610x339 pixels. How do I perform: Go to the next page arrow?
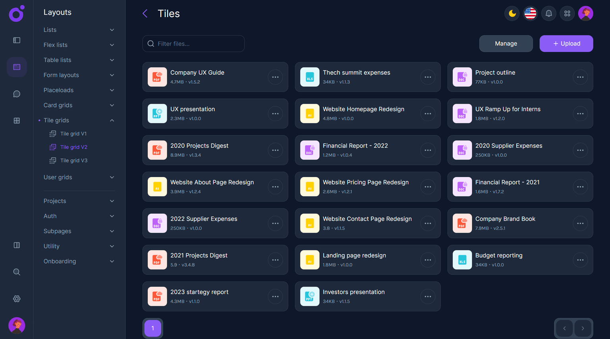[x=583, y=328]
